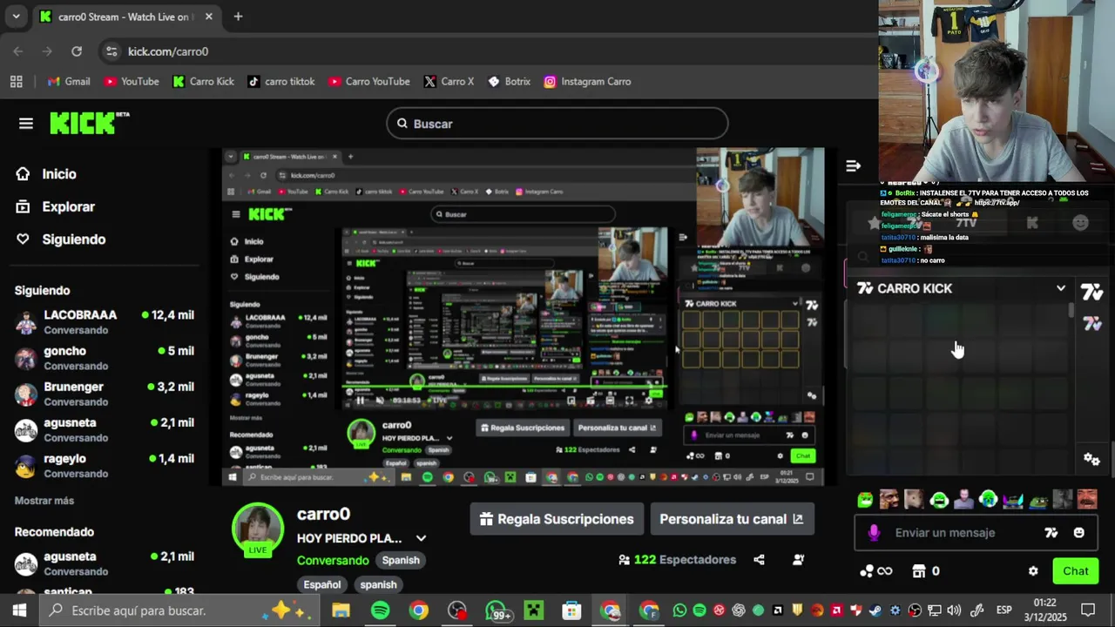Open agusneta under Recomendado
This screenshot has width=1115, height=627.
105,563
